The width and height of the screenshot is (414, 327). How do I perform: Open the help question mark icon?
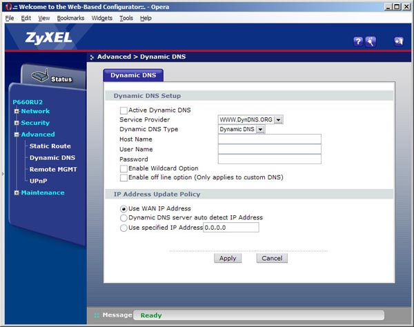click(x=357, y=41)
